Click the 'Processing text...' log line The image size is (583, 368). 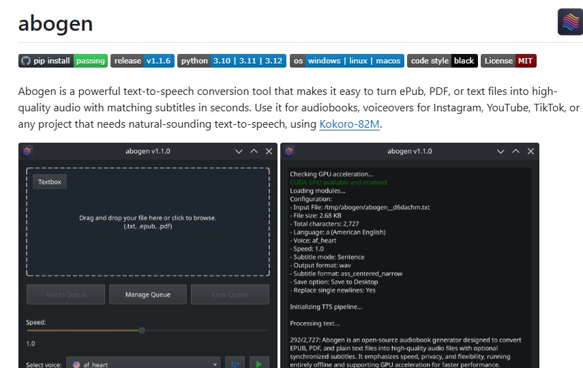click(x=314, y=324)
